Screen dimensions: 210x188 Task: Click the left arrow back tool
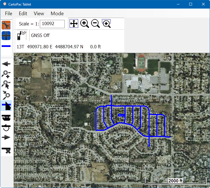click(6, 64)
